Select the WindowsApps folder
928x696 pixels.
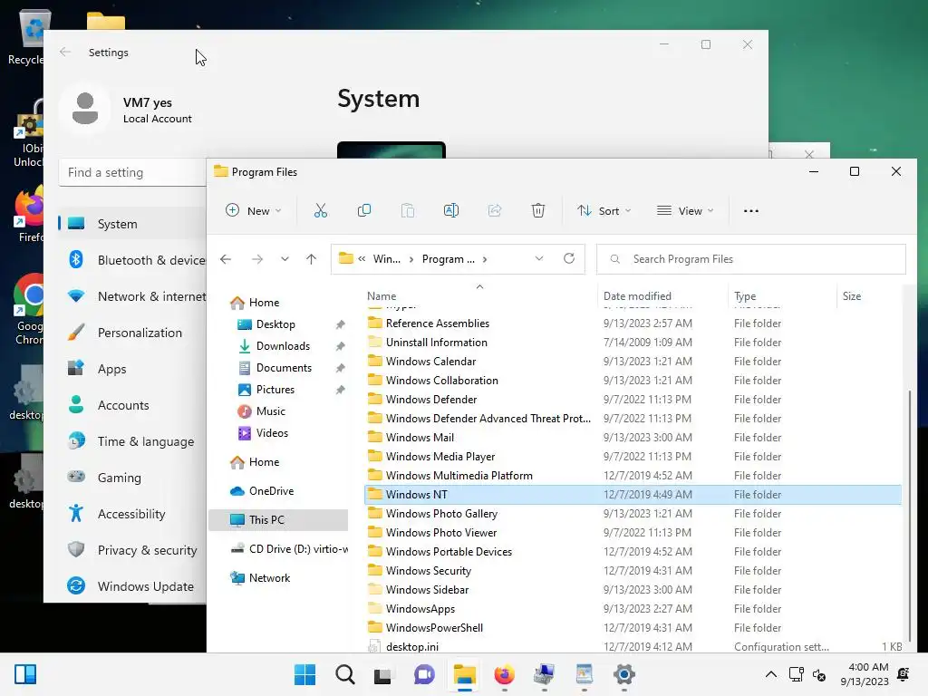click(633, 608)
